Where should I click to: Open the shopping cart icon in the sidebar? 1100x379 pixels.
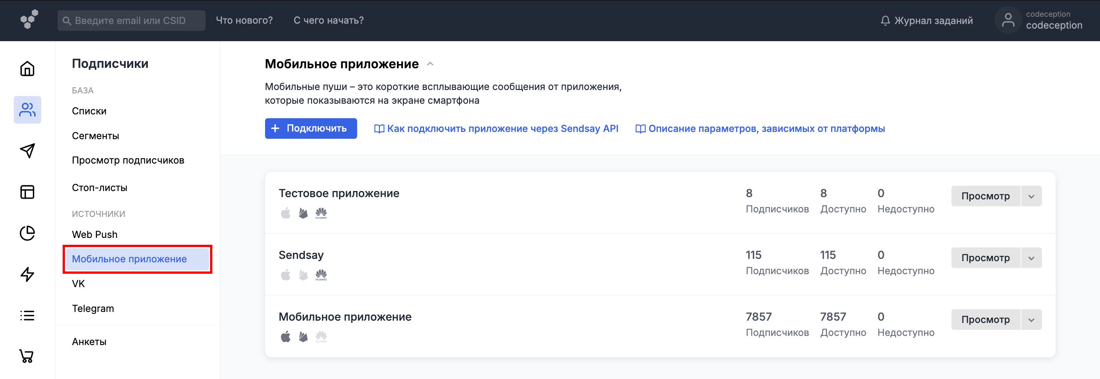point(26,356)
